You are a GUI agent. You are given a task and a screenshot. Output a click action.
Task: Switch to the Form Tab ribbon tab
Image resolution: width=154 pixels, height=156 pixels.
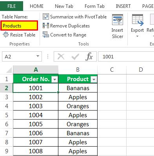94,6
